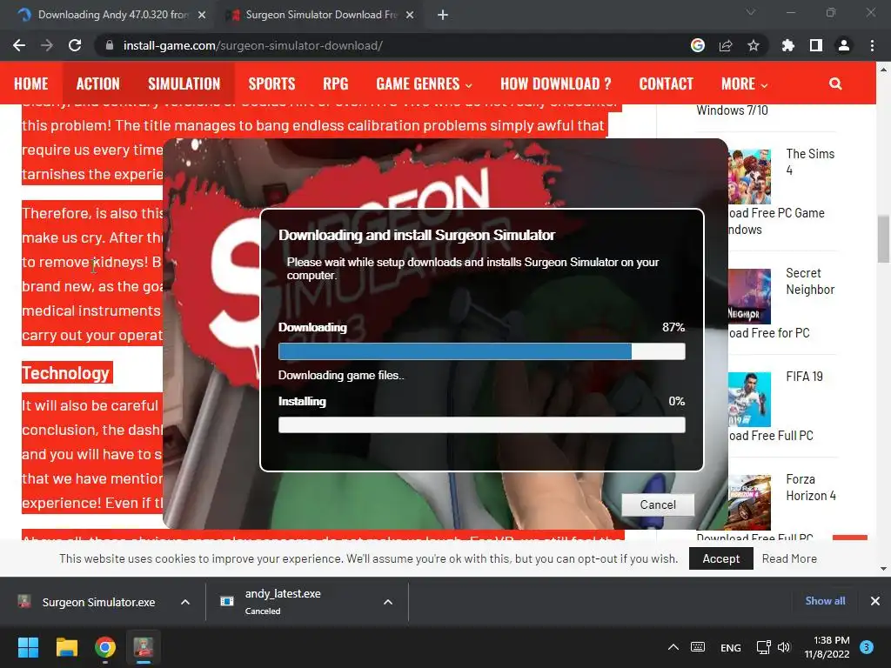Cancel the Surgeon Simulator installation
Viewport: 891px width, 668px height.
pos(658,504)
